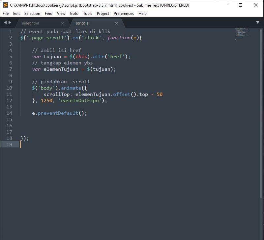The image size is (264, 240).
Task: Click the number 1250 on line 12
Action: (x=46, y=101)
